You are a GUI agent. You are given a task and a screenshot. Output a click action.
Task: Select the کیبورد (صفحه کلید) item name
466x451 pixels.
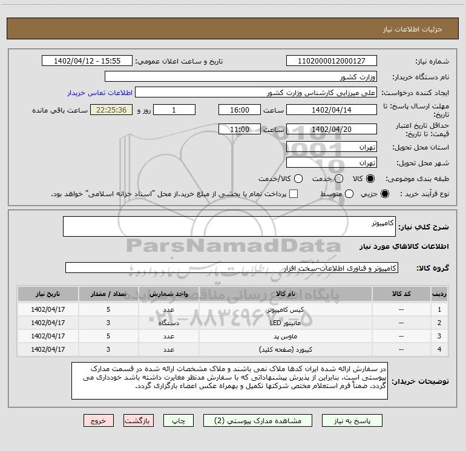[285, 350]
